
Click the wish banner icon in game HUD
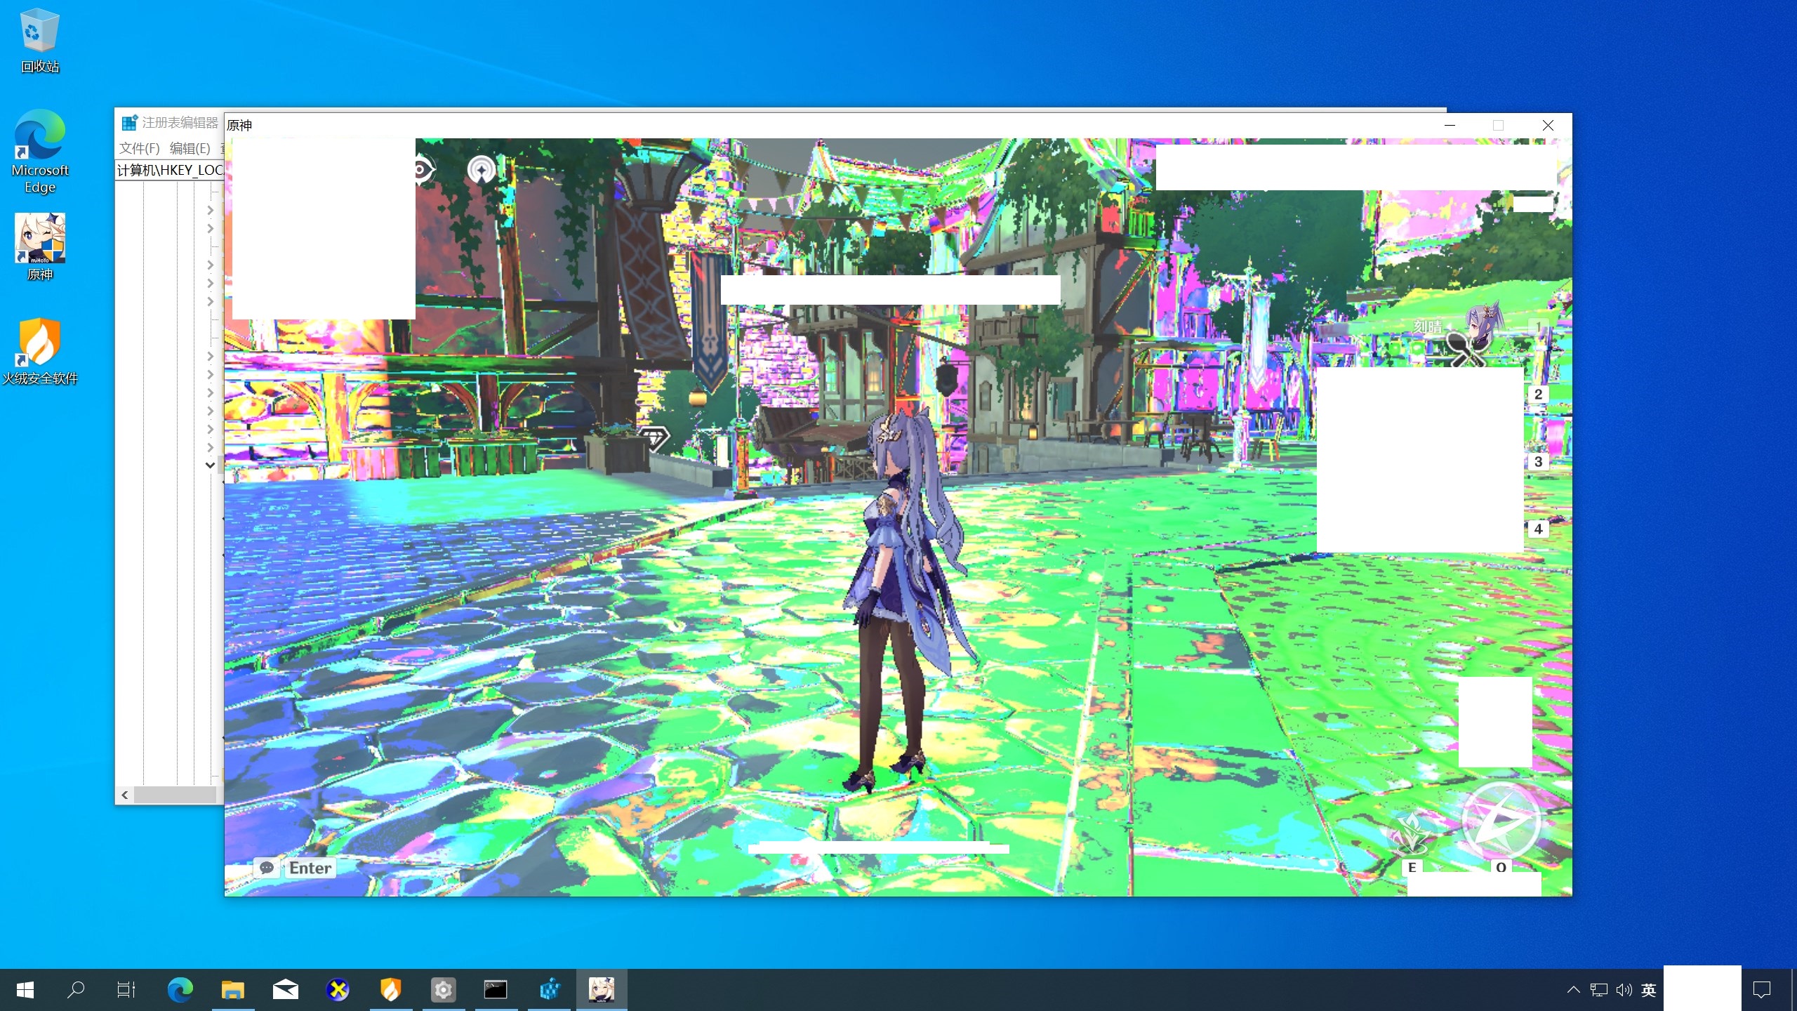pyautogui.click(x=482, y=169)
